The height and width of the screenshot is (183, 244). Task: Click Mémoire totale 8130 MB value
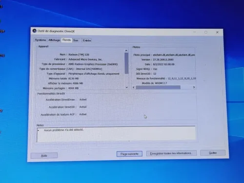74,79
